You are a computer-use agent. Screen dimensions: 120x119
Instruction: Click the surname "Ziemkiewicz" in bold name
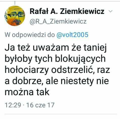[x=82, y=11]
